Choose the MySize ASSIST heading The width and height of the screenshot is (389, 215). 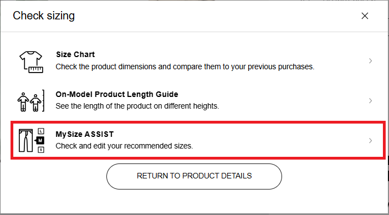[x=85, y=134]
